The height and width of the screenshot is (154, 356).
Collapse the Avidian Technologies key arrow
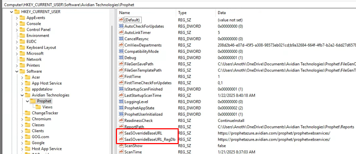(22, 95)
